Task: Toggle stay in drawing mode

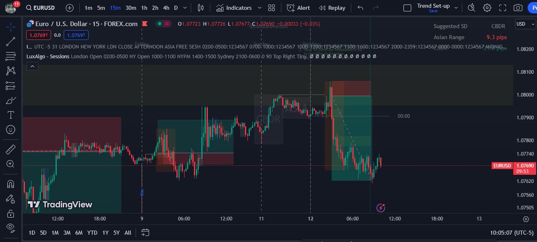Action: click(x=11, y=199)
